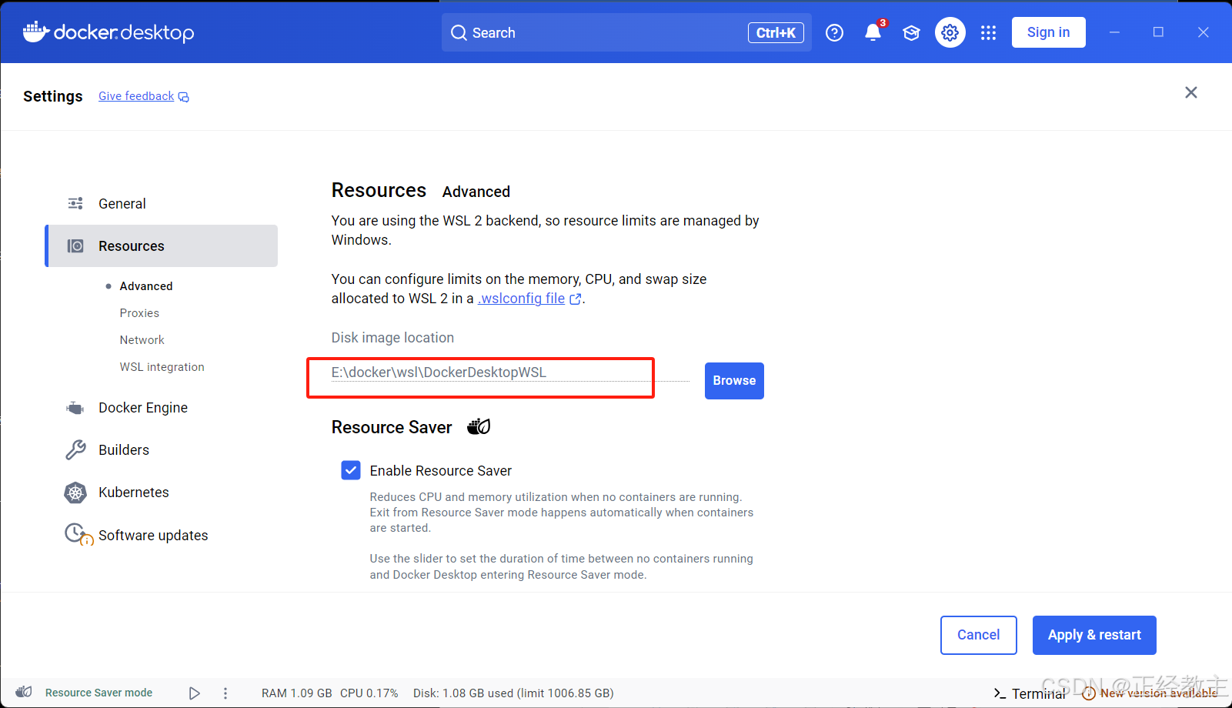Maximize the Docker Desktop window
This screenshot has height=708, width=1232.
tap(1158, 32)
